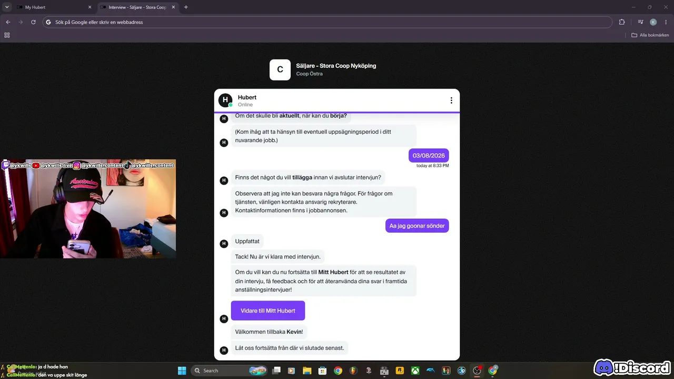Click the 'Låt oss fortsätta' message

point(290,347)
